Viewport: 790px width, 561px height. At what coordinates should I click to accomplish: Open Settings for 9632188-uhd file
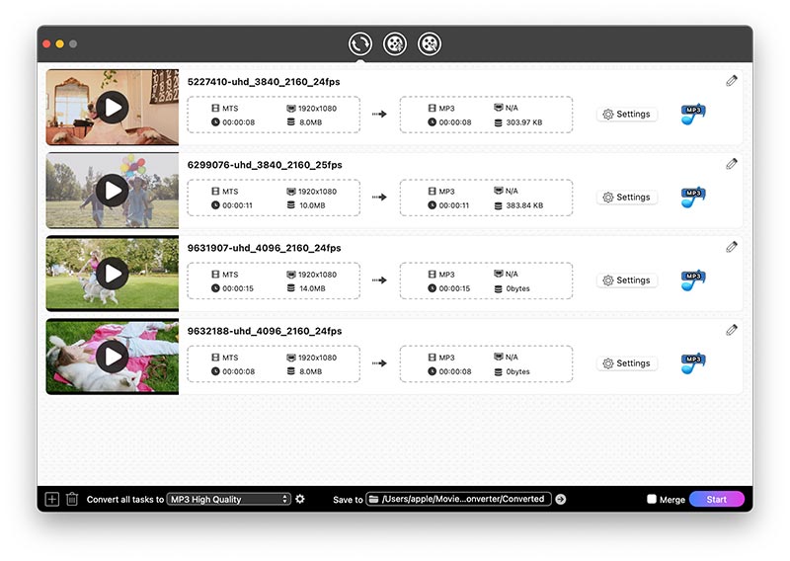tap(627, 363)
